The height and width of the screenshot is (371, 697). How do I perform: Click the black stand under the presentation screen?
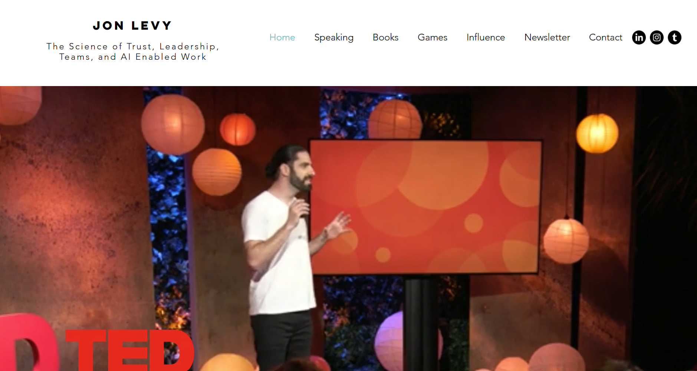pyautogui.click(x=421, y=322)
